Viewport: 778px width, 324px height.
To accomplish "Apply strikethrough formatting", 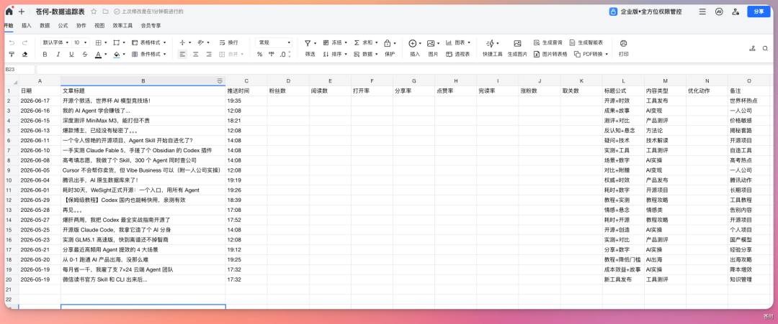I will click(85, 55).
